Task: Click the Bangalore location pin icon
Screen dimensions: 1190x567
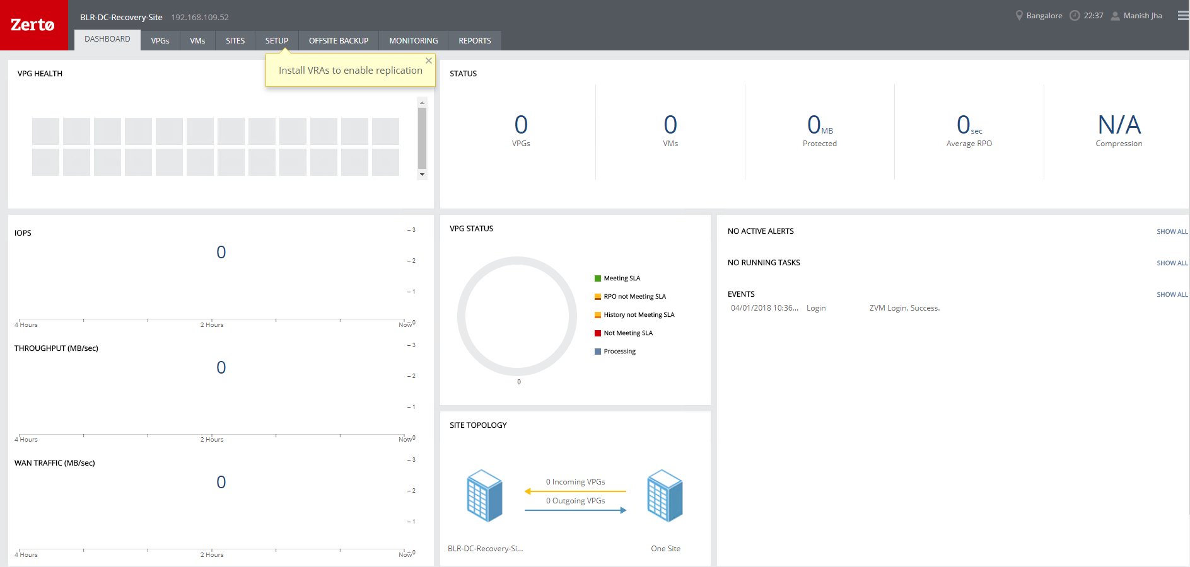Action: (1019, 16)
